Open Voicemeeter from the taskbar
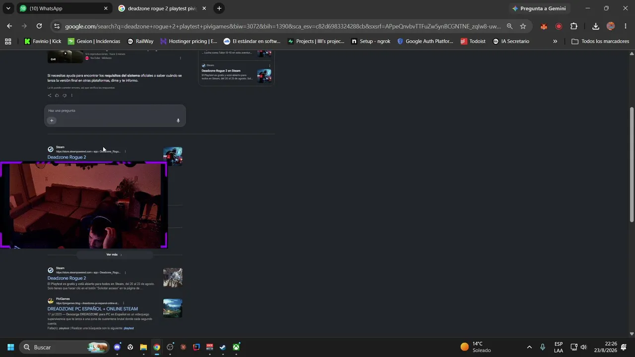 click(x=210, y=347)
